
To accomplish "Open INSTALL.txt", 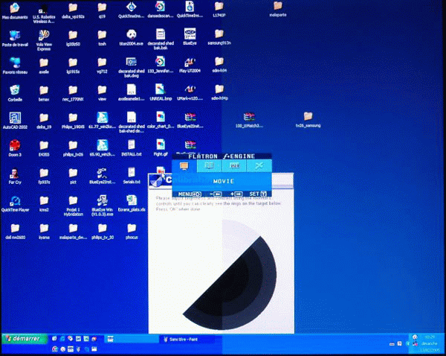I will click(131, 147).
